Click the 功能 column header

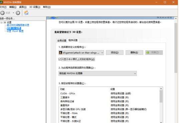tap(62, 89)
